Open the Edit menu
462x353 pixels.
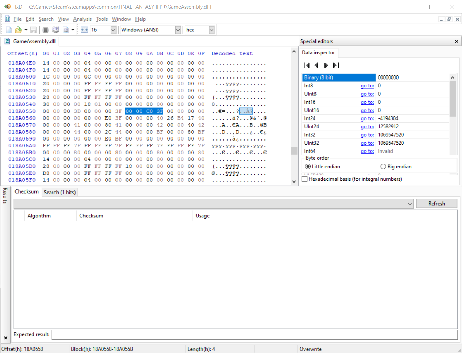pos(30,19)
